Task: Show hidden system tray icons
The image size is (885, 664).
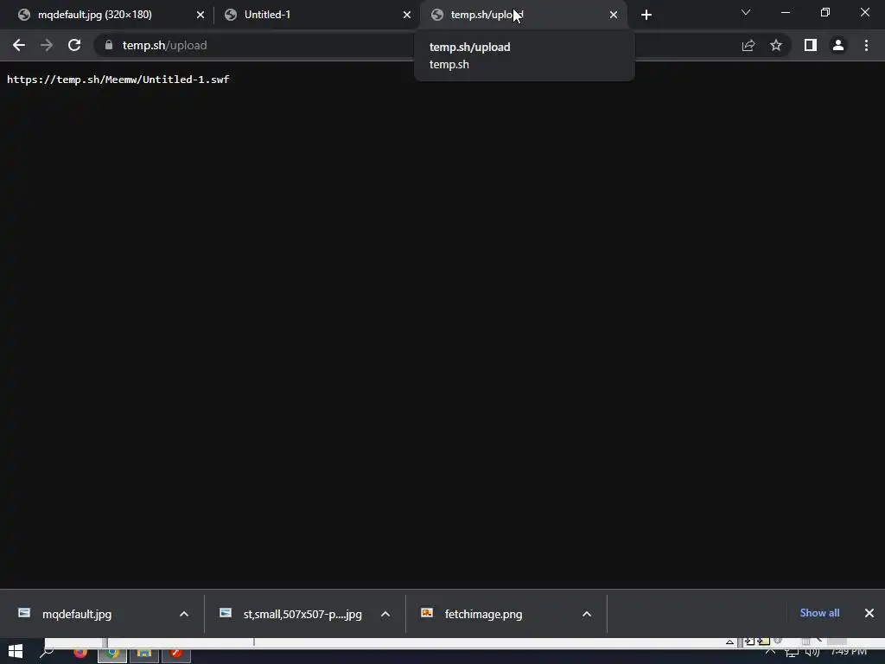Action: [770, 652]
